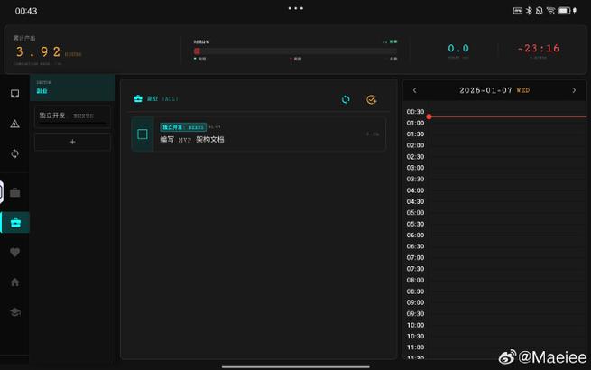Click the 3.92 cumulative output value
This screenshot has height=370, width=591.
click(x=38, y=51)
